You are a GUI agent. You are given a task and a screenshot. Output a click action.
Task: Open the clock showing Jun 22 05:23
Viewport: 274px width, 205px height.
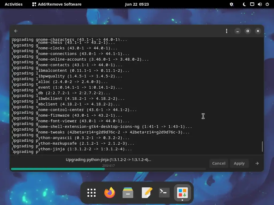tap(137, 4)
